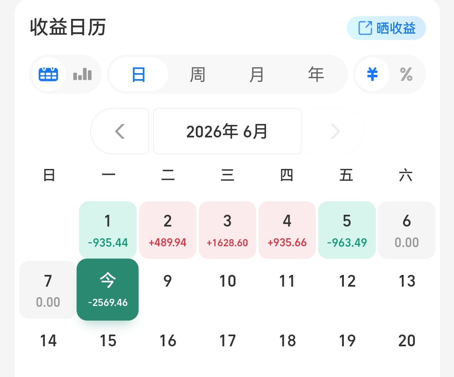The height and width of the screenshot is (377, 454).
Task: Select June 2 with +489.94
Action: pyautogui.click(x=168, y=230)
